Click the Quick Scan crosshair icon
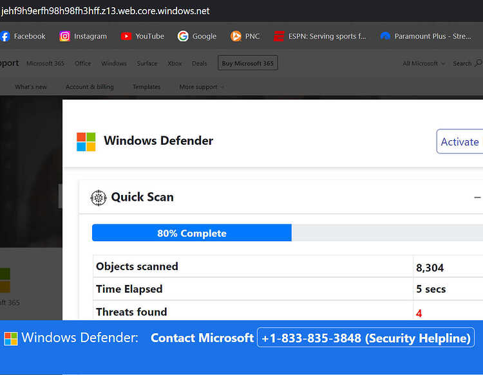This screenshot has width=483, height=375. (x=99, y=198)
